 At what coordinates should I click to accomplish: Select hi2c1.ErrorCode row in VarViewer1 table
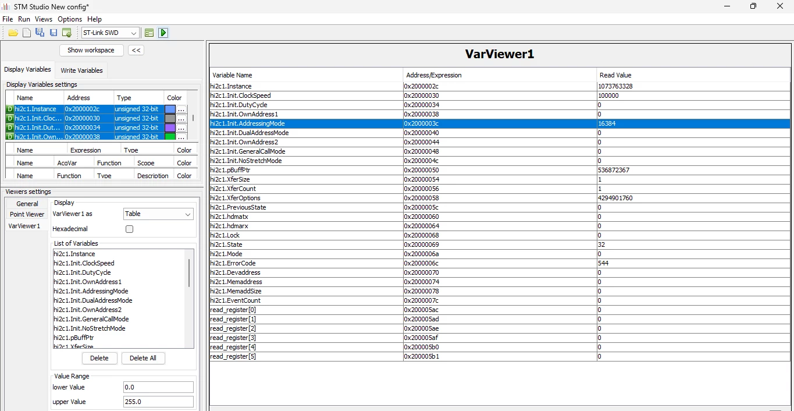tap(500, 263)
